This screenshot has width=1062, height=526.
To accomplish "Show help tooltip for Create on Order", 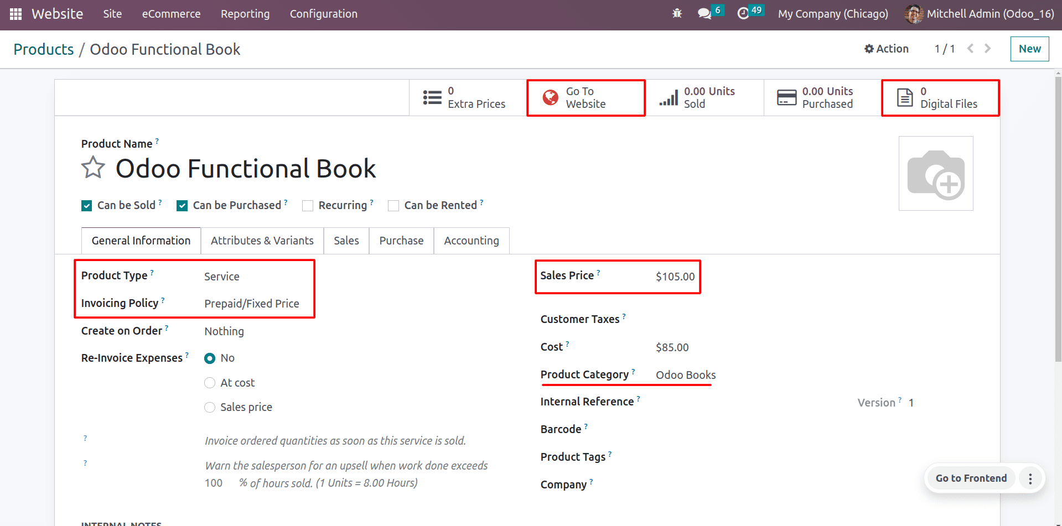I will [167, 328].
